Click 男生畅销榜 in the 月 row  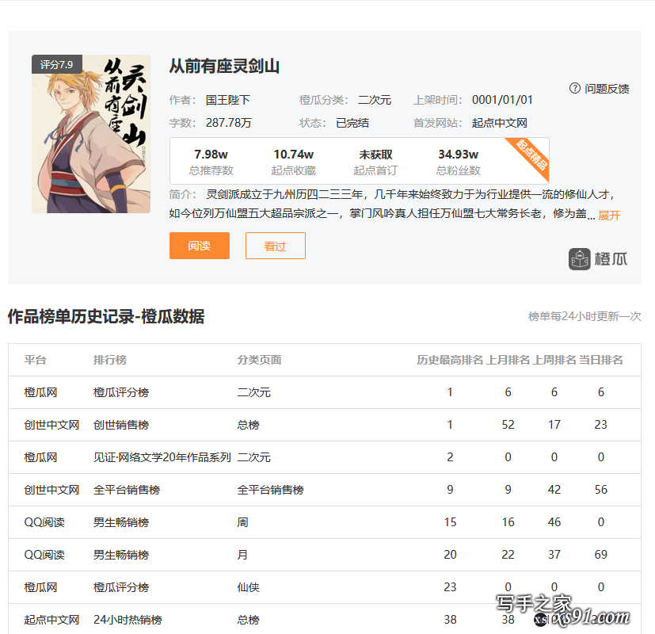[x=121, y=555]
